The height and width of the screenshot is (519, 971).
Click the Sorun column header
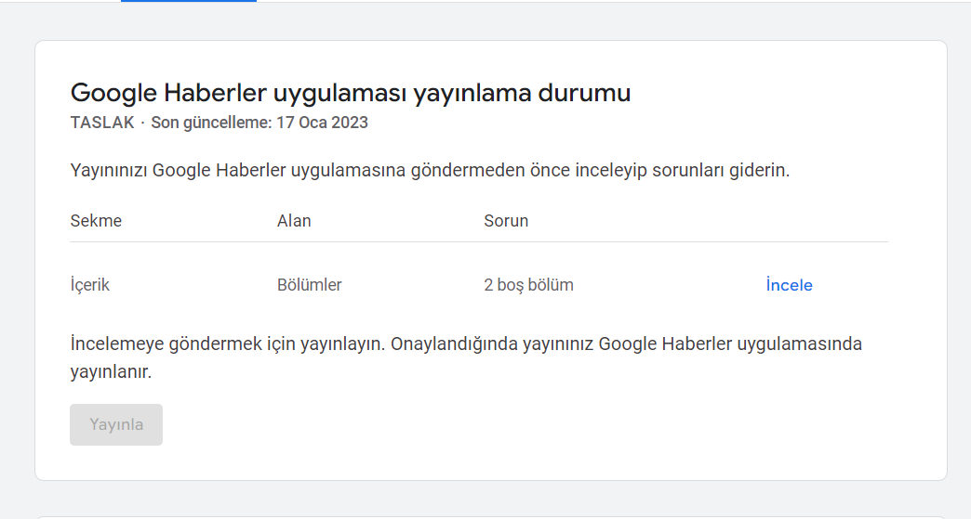click(506, 221)
